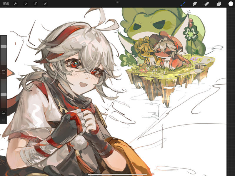
Task: Select the Smudge finger tool
Action: tap(194, 4)
